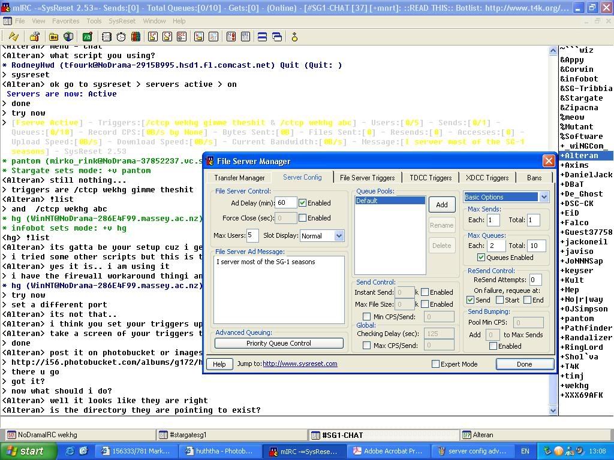Toggle Force Close Enabled checkbox
This screenshot has height=460, width=614.
tap(302, 217)
